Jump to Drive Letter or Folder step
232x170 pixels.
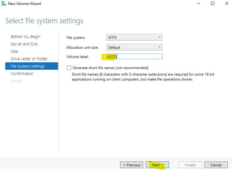pos(29,59)
